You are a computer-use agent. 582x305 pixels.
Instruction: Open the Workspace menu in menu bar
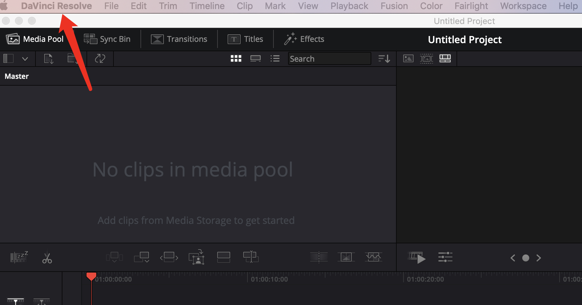click(523, 6)
